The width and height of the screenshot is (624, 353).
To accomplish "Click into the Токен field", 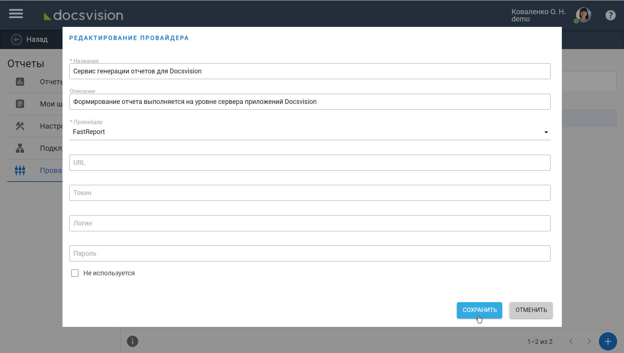I will pos(310,193).
